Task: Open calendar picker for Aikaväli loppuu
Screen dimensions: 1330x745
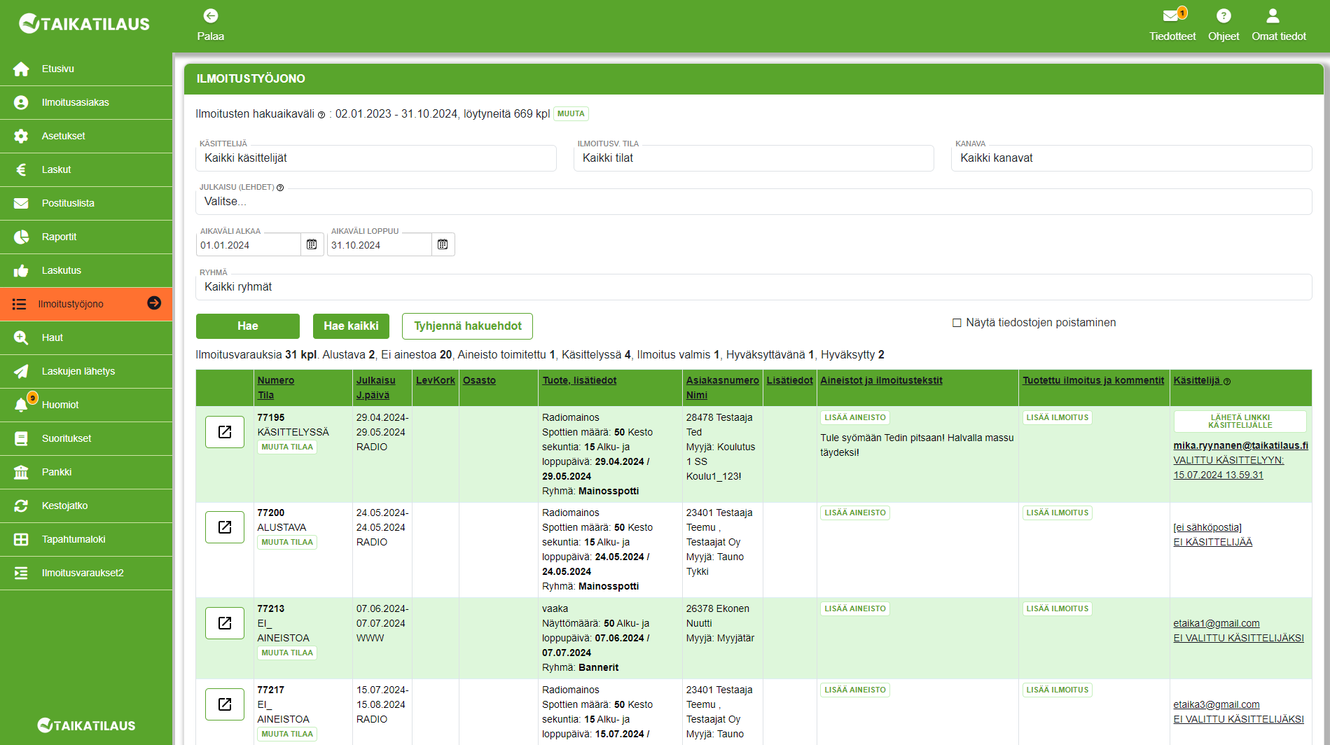Action: tap(443, 244)
